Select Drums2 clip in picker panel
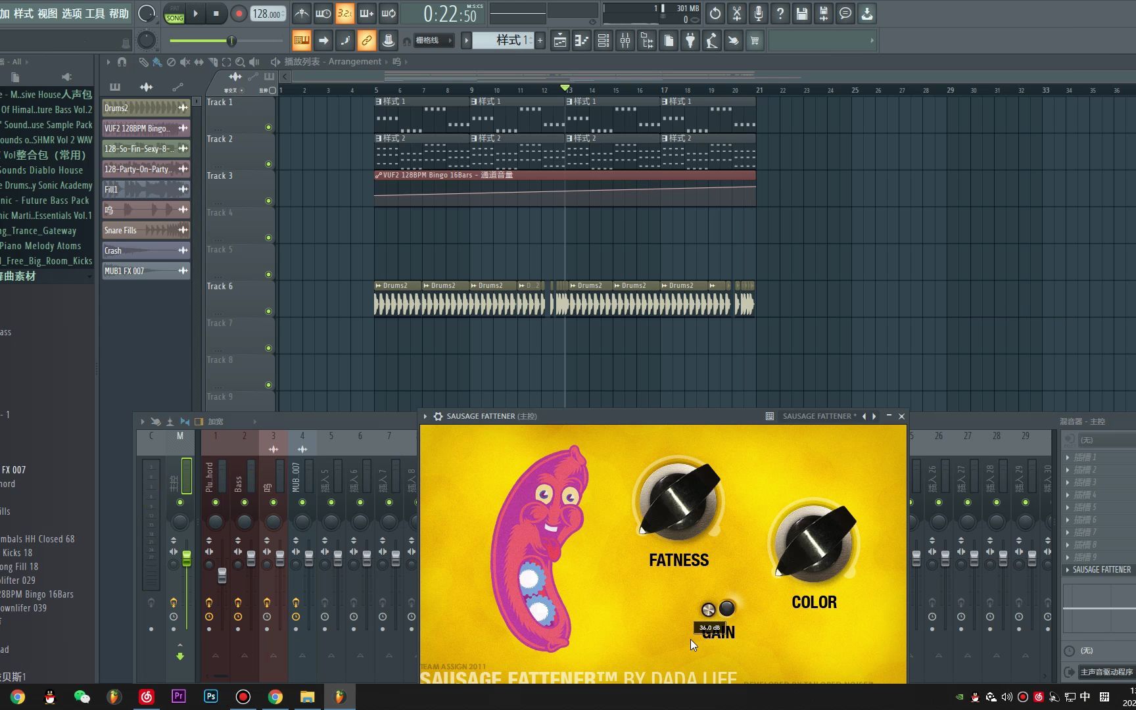Viewport: 1136px width, 710px height. coord(146,108)
